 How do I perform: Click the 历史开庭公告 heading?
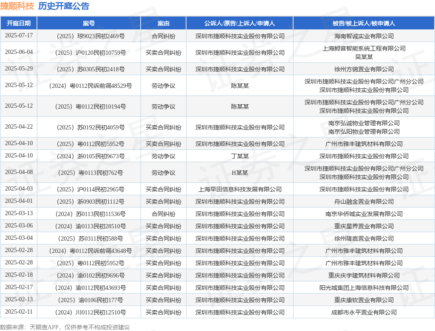[64, 6]
